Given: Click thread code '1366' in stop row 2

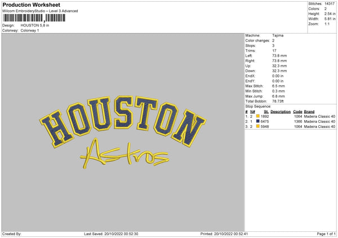Looking at the screenshot, I should (x=298, y=122).
